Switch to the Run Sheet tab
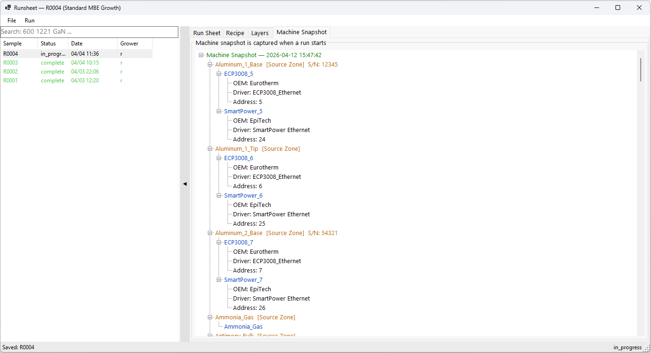Screen dimensions: 651x353 (x=206, y=33)
